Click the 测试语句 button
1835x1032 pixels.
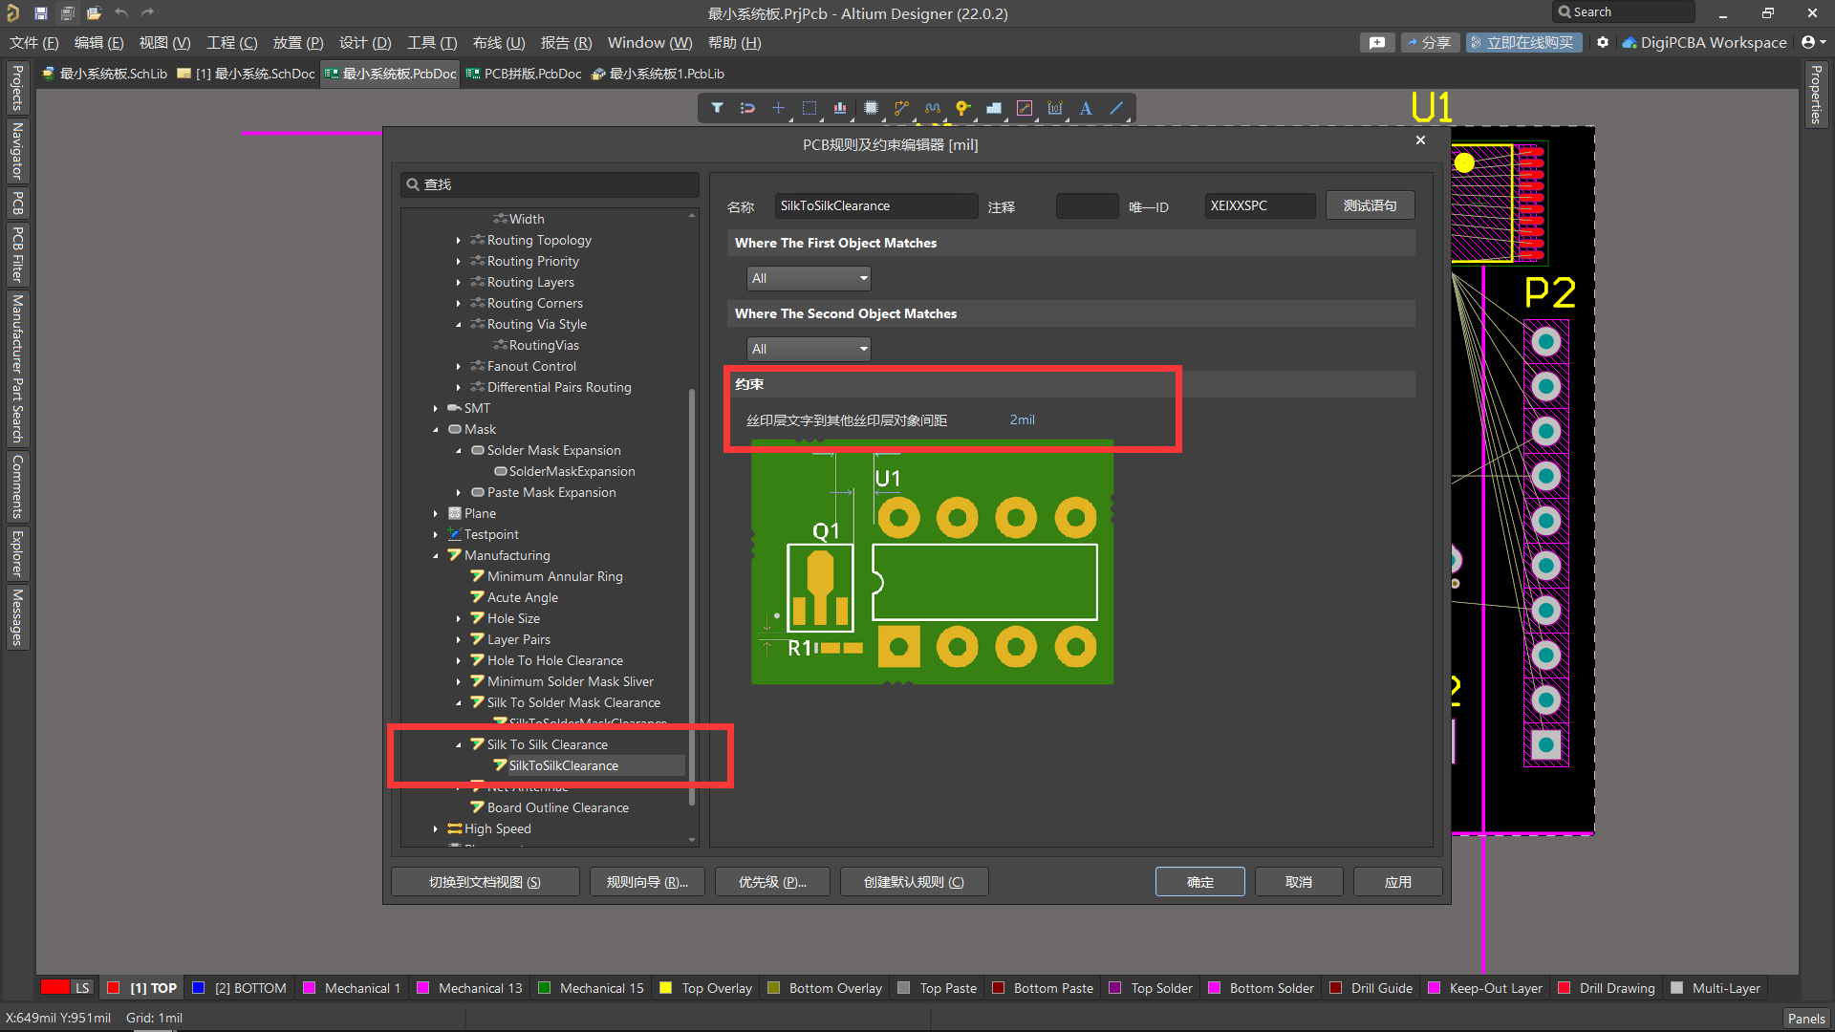(1370, 205)
